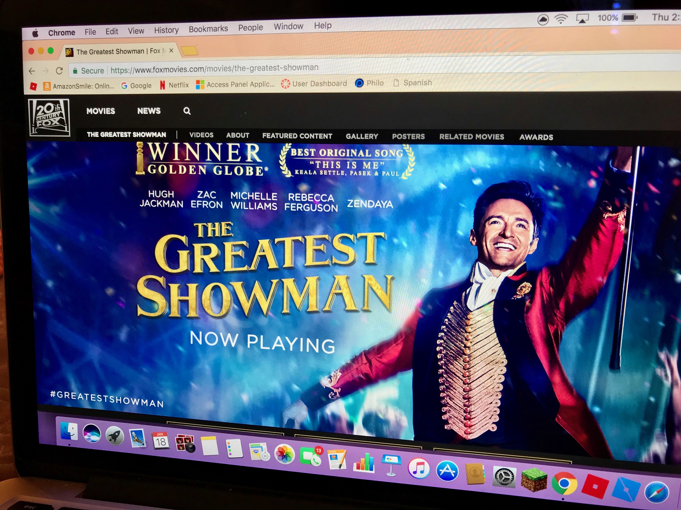Open the AmazonSmile bookmark

tap(79, 86)
